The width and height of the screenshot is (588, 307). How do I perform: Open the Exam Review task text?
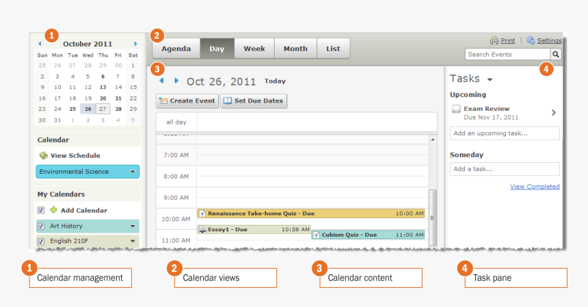pos(486,109)
